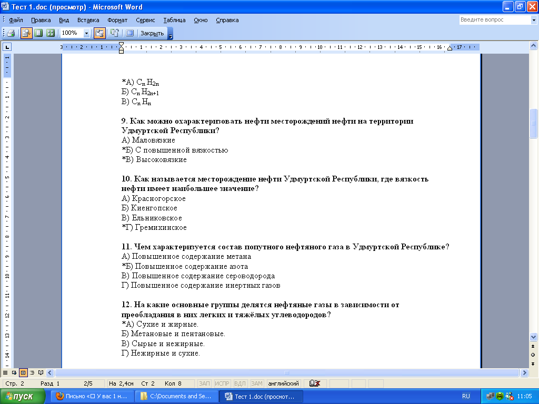The image size is (539, 404).
Task: Click the spelling check status icon
Action: [x=315, y=383]
